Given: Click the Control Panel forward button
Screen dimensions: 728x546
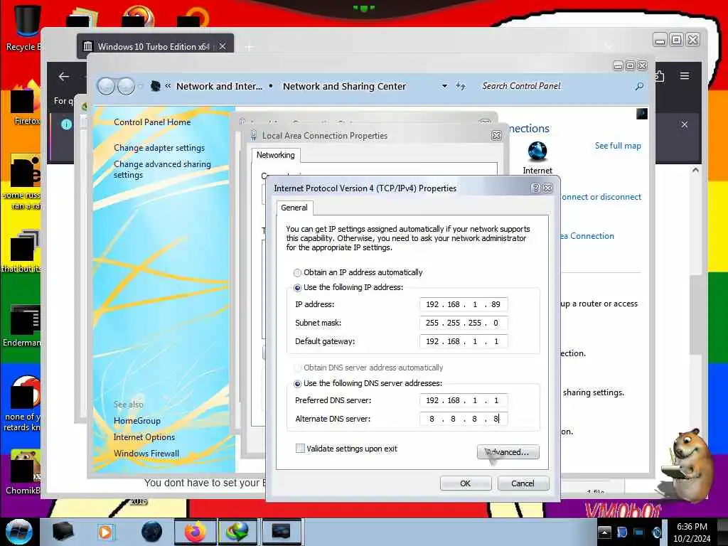Looking at the screenshot, I should [126, 86].
